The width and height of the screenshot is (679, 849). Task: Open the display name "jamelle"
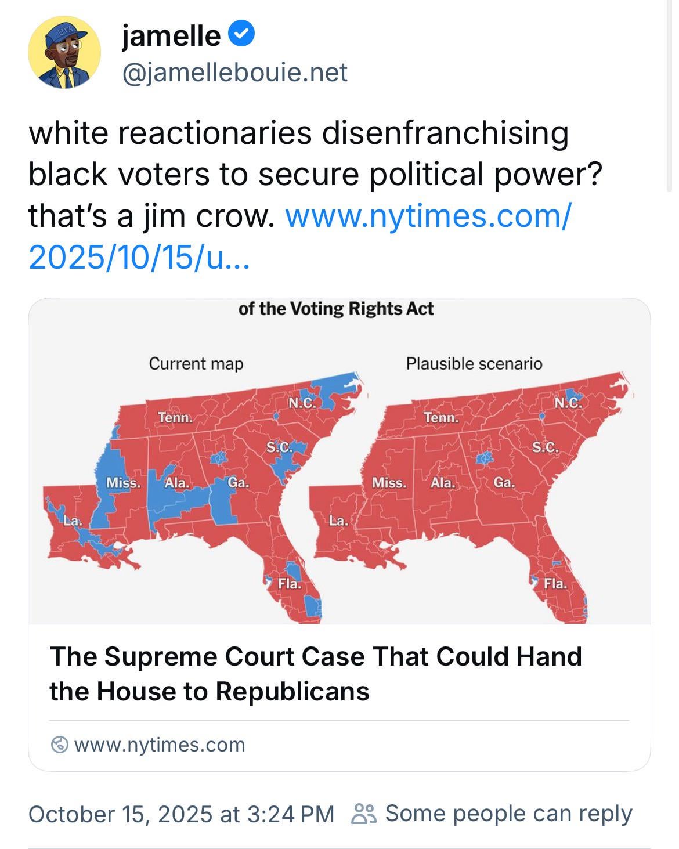(171, 36)
